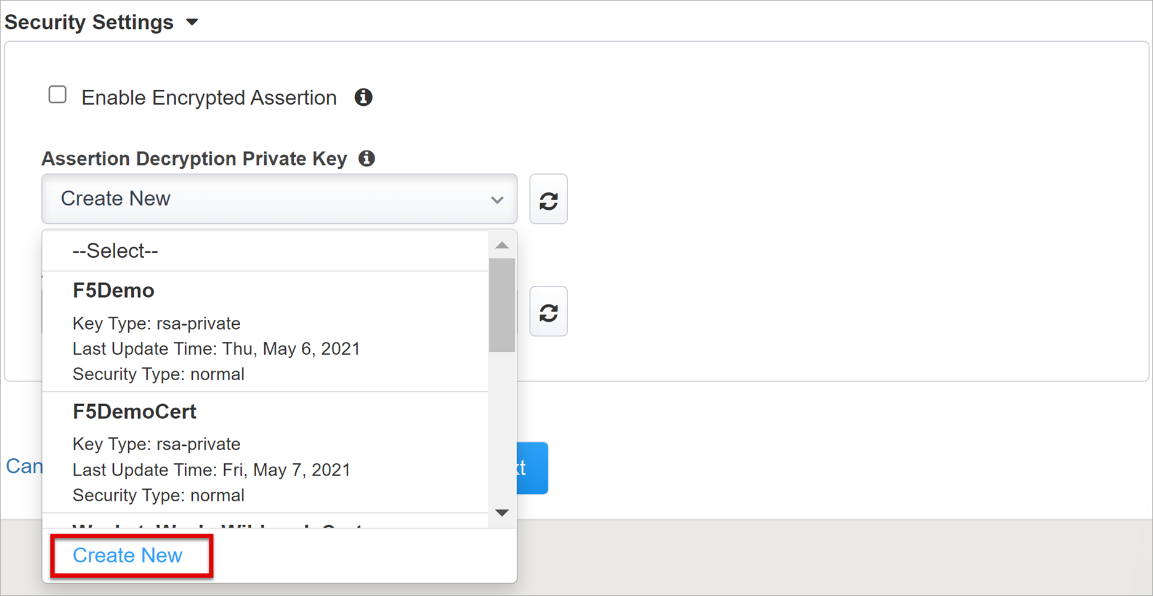This screenshot has height=596, width=1153.
Task: Click the Security Settings heading
Action: pyautogui.click(x=89, y=22)
